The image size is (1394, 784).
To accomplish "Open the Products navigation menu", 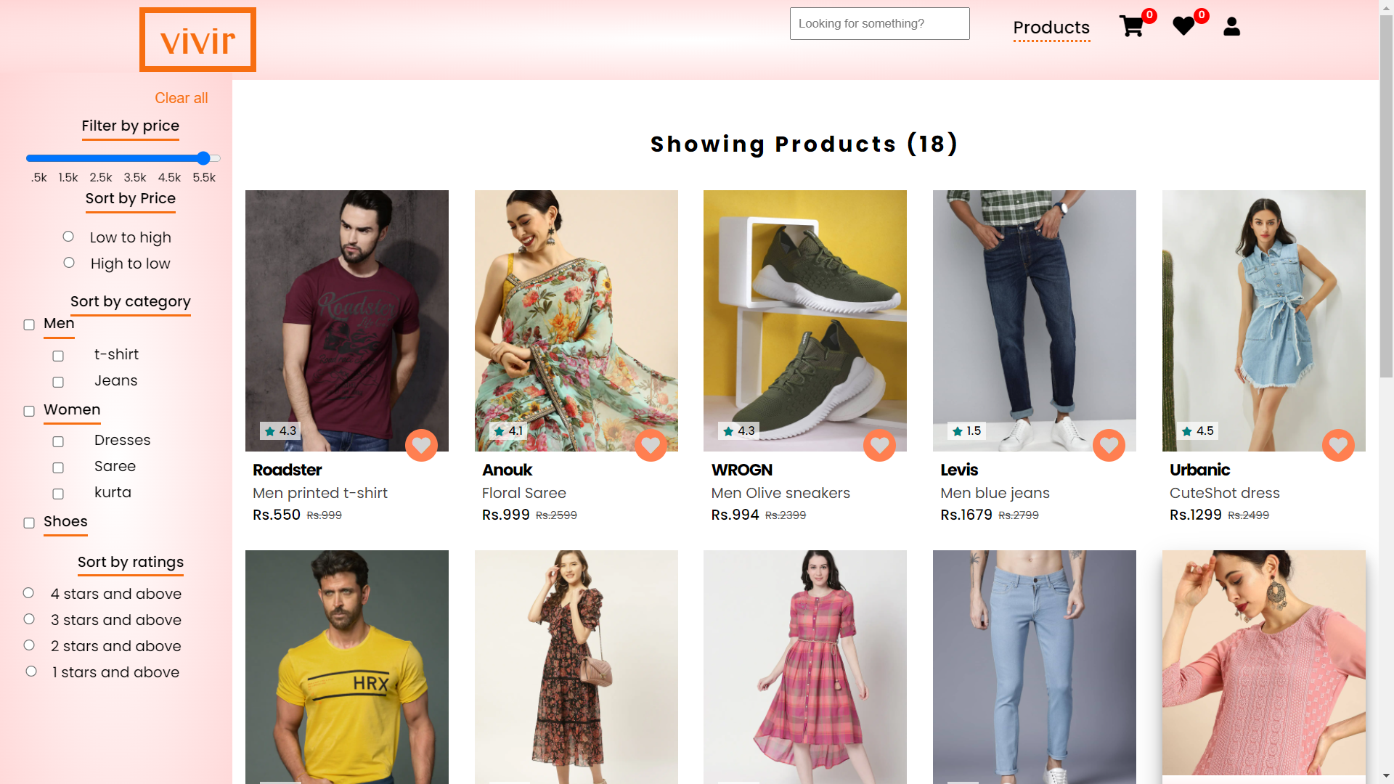I will coord(1051,28).
